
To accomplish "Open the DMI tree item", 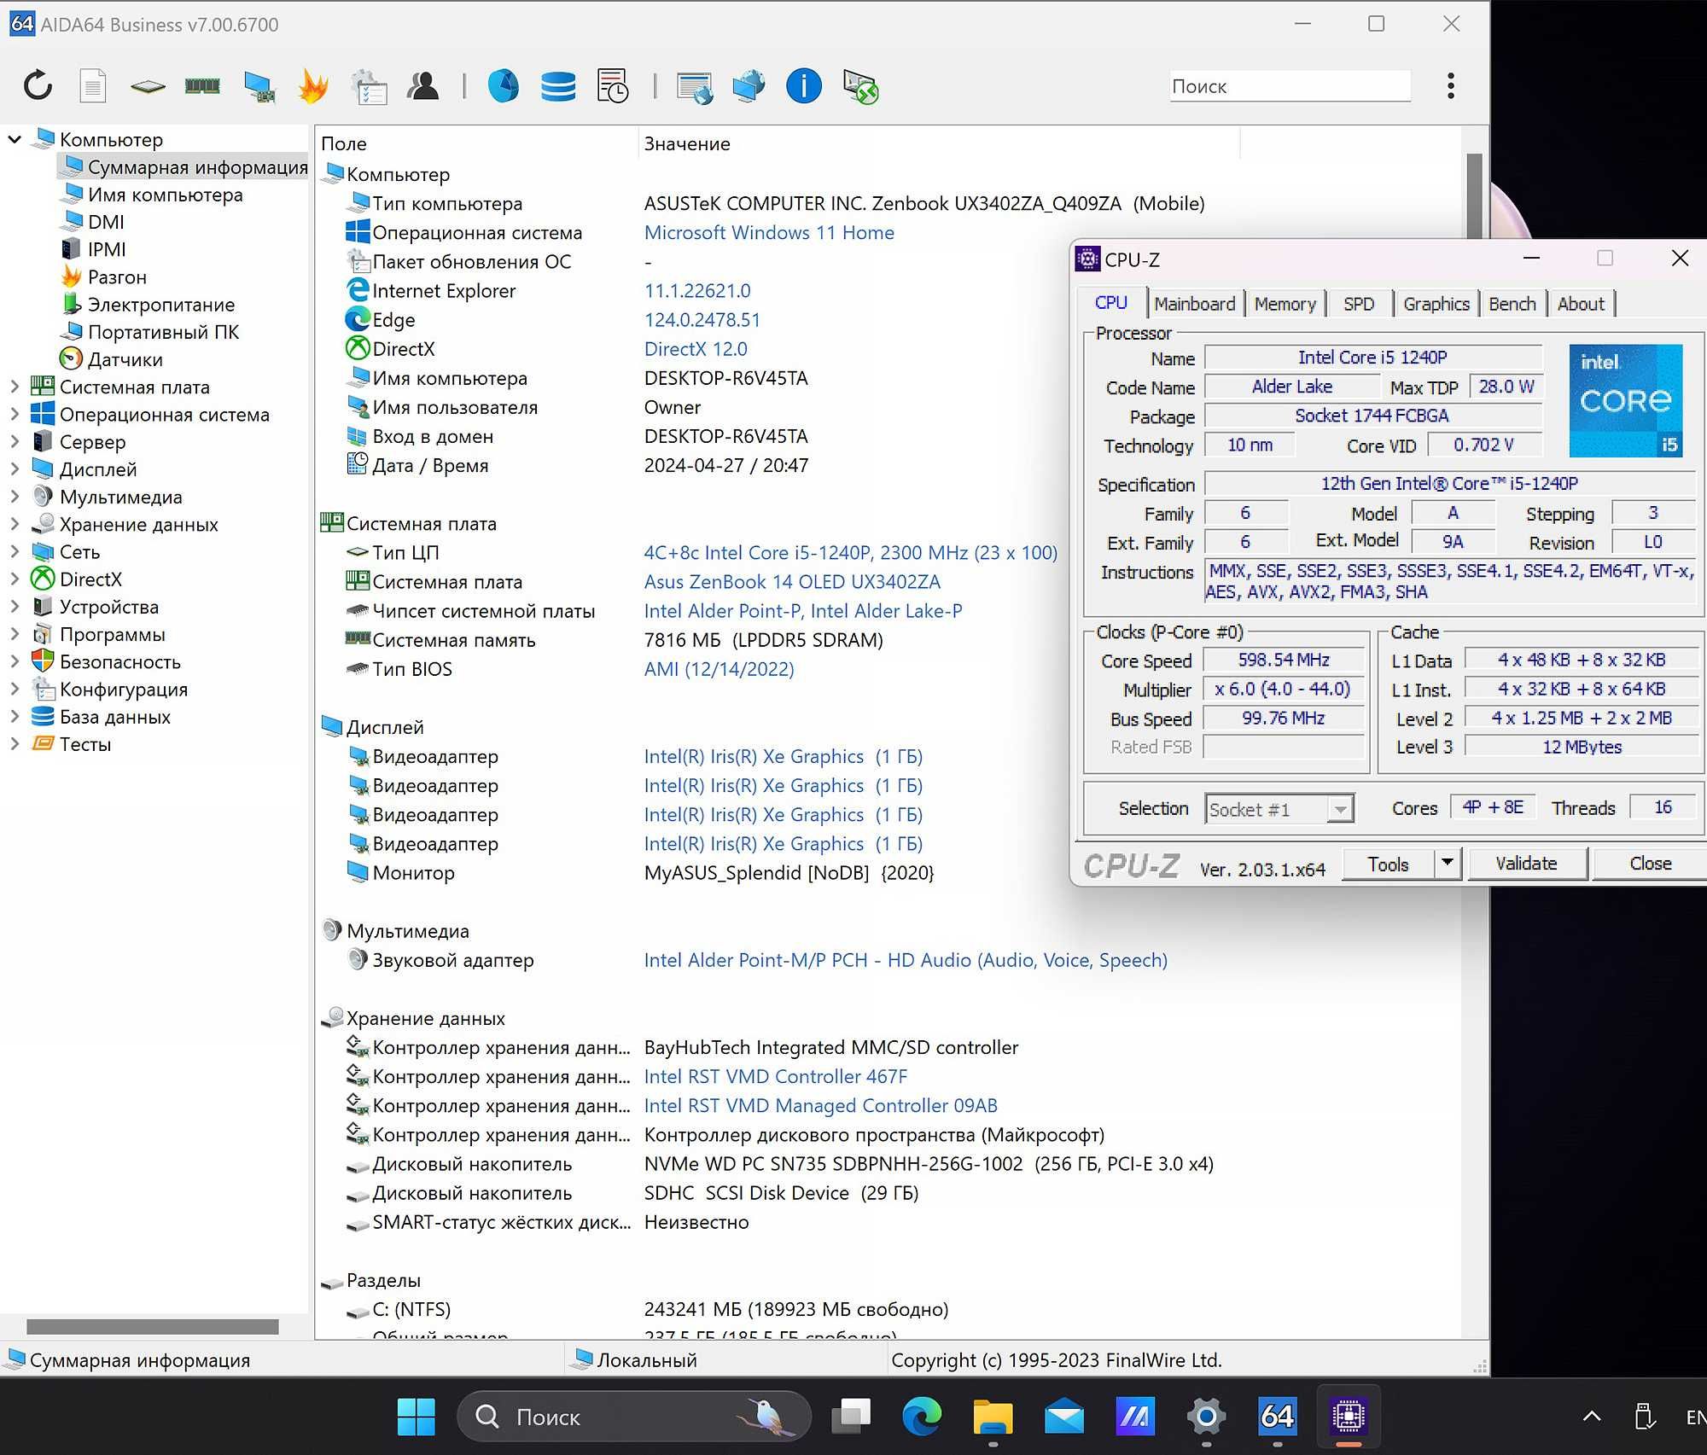I will [x=106, y=222].
